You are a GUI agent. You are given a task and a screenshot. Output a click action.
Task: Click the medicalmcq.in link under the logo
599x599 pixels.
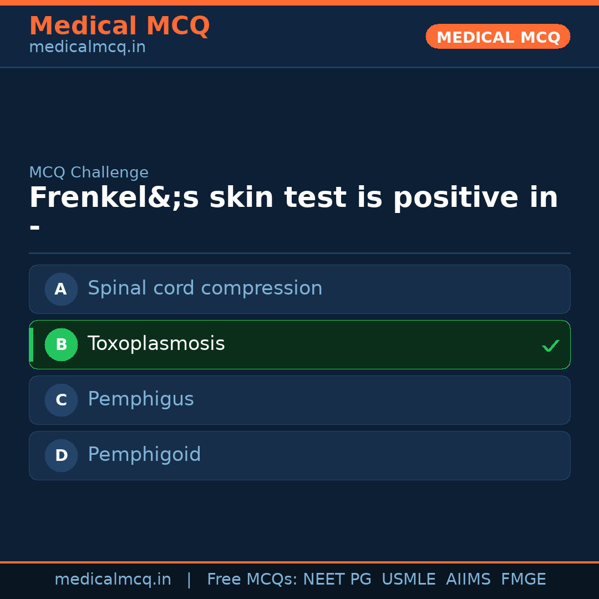(x=87, y=47)
